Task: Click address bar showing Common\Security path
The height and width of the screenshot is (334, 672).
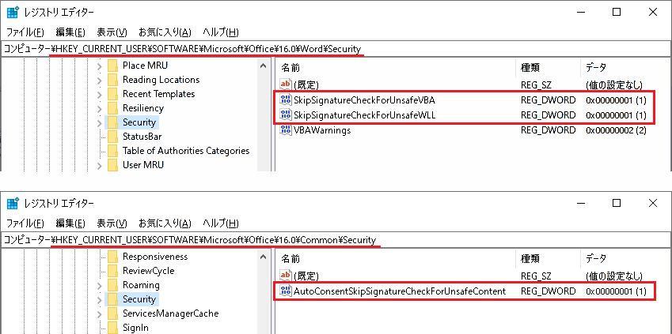Action: [336, 240]
